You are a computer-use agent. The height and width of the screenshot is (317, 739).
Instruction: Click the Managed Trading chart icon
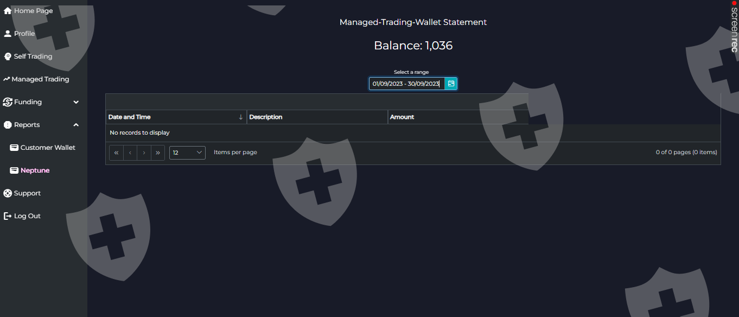pos(7,79)
